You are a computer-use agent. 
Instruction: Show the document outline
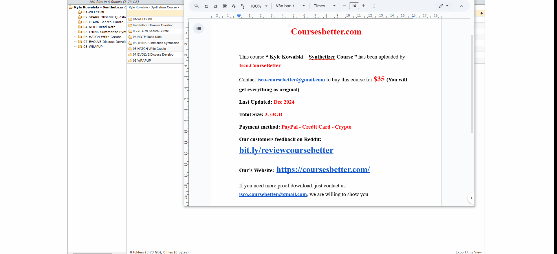pos(199,28)
